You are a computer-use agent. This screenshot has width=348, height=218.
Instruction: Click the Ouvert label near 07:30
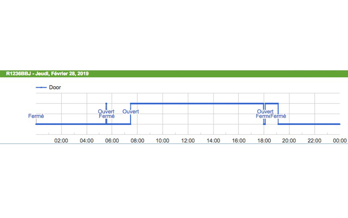(131, 112)
